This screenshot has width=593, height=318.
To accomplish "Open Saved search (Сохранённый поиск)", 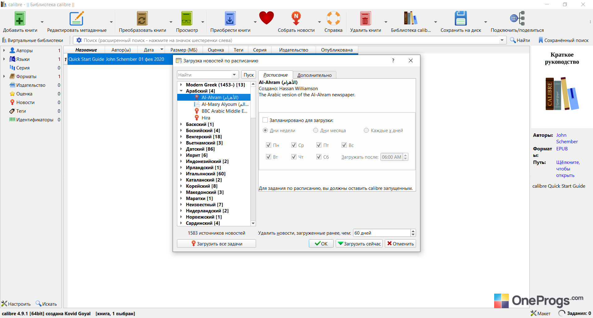I will coord(564,40).
